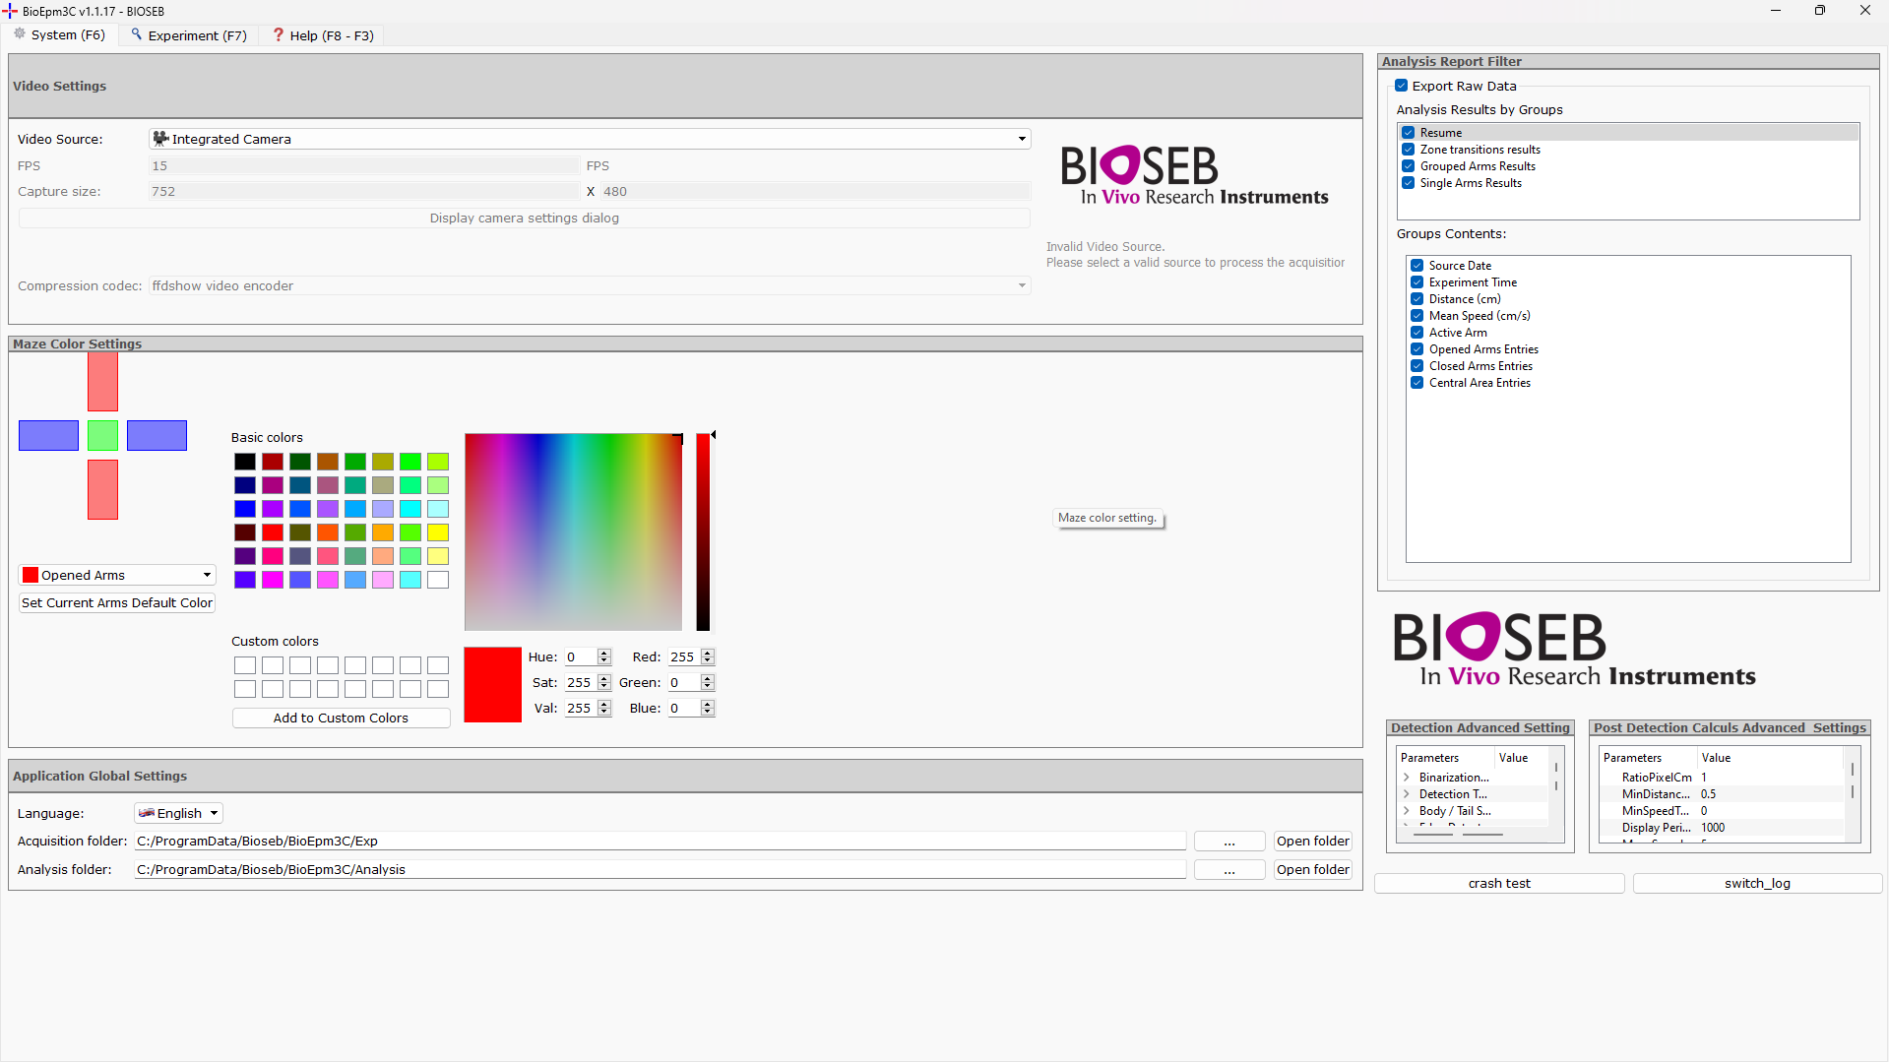Switch to Help (F8 - F3) tab
The width and height of the screenshot is (1889, 1062).
[323, 35]
